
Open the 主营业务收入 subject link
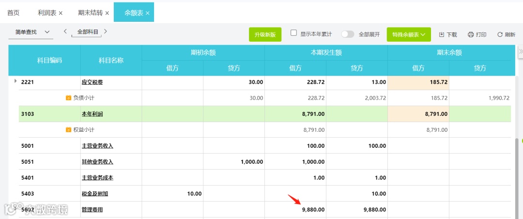[97, 146]
